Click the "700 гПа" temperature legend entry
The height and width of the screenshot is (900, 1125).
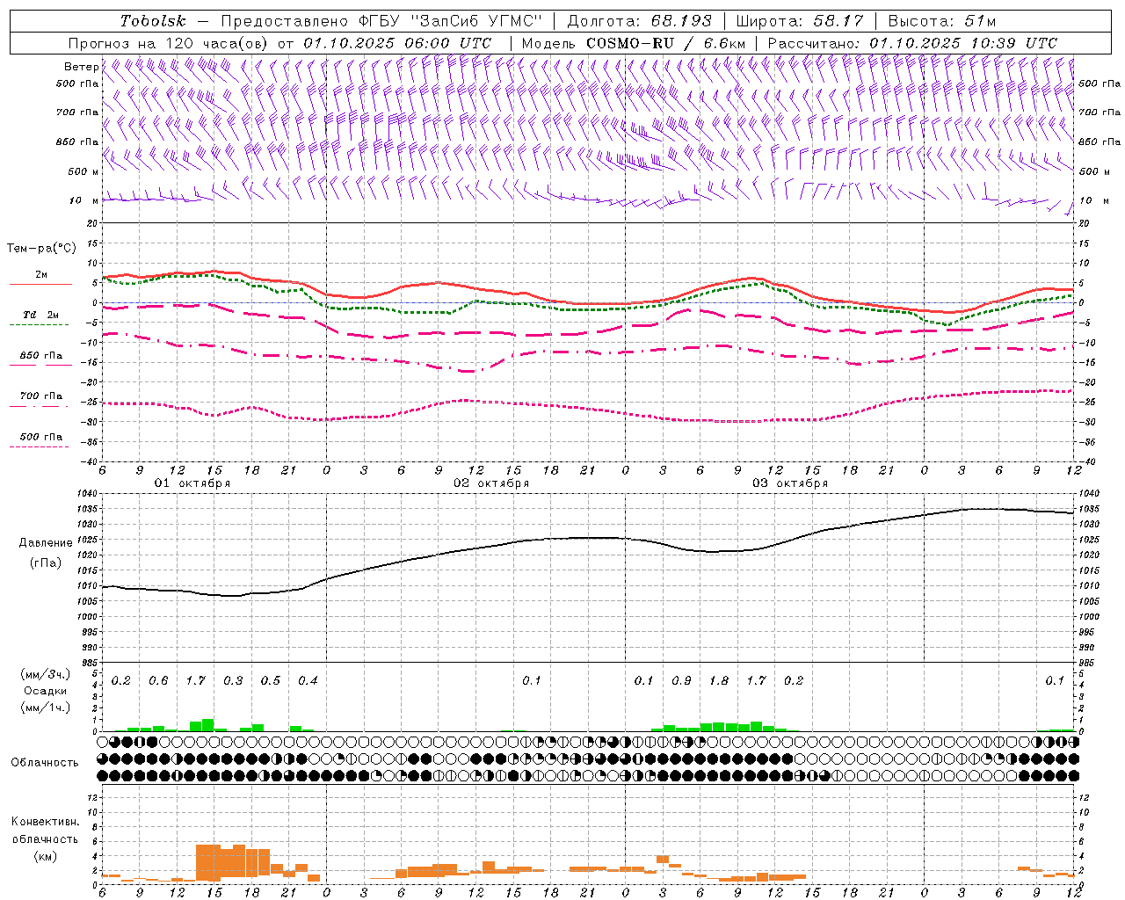[41, 396]
